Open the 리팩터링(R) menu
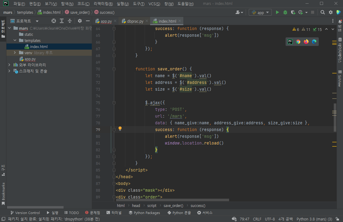Screen dimensions: 343x222 (103, 4)
